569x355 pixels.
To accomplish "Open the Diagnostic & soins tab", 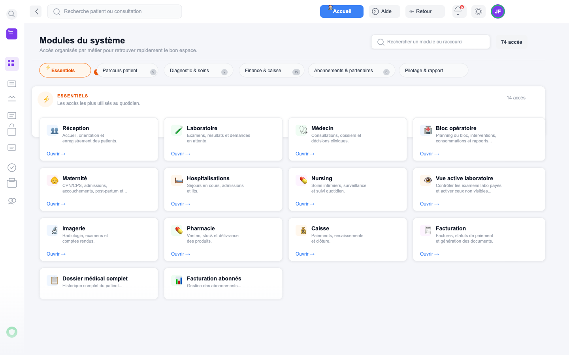I will [x=198, y=70].
